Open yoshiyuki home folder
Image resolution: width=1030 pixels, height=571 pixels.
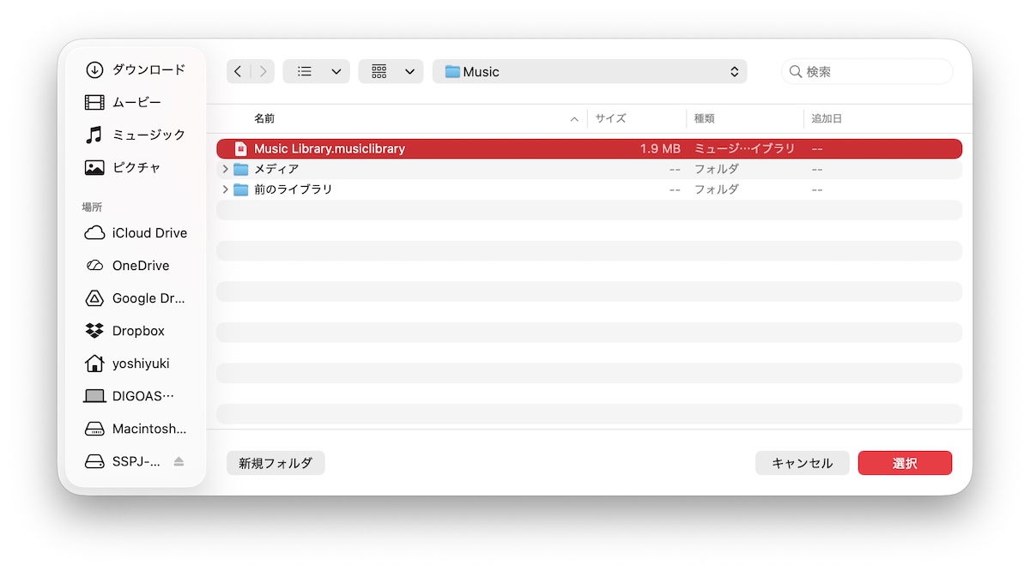[136, 364]
